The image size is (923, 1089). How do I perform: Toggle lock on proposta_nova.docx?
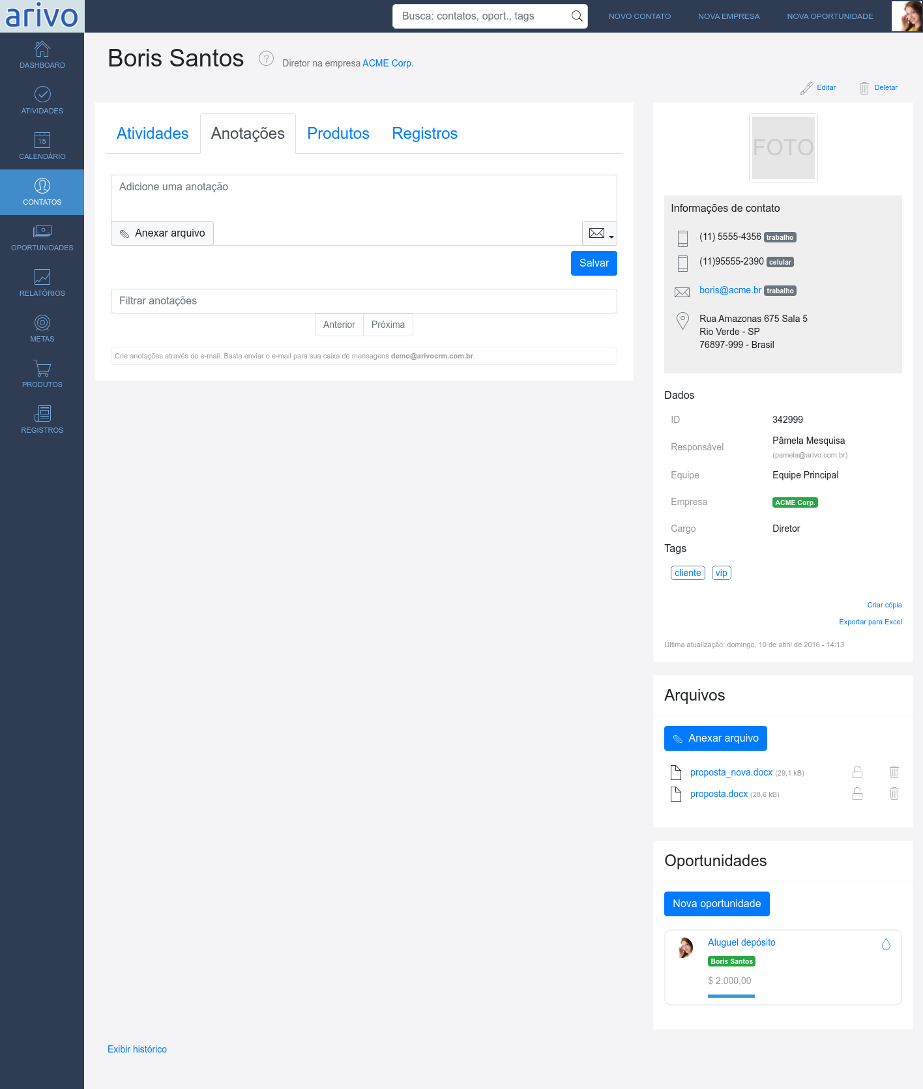[857, 772]
